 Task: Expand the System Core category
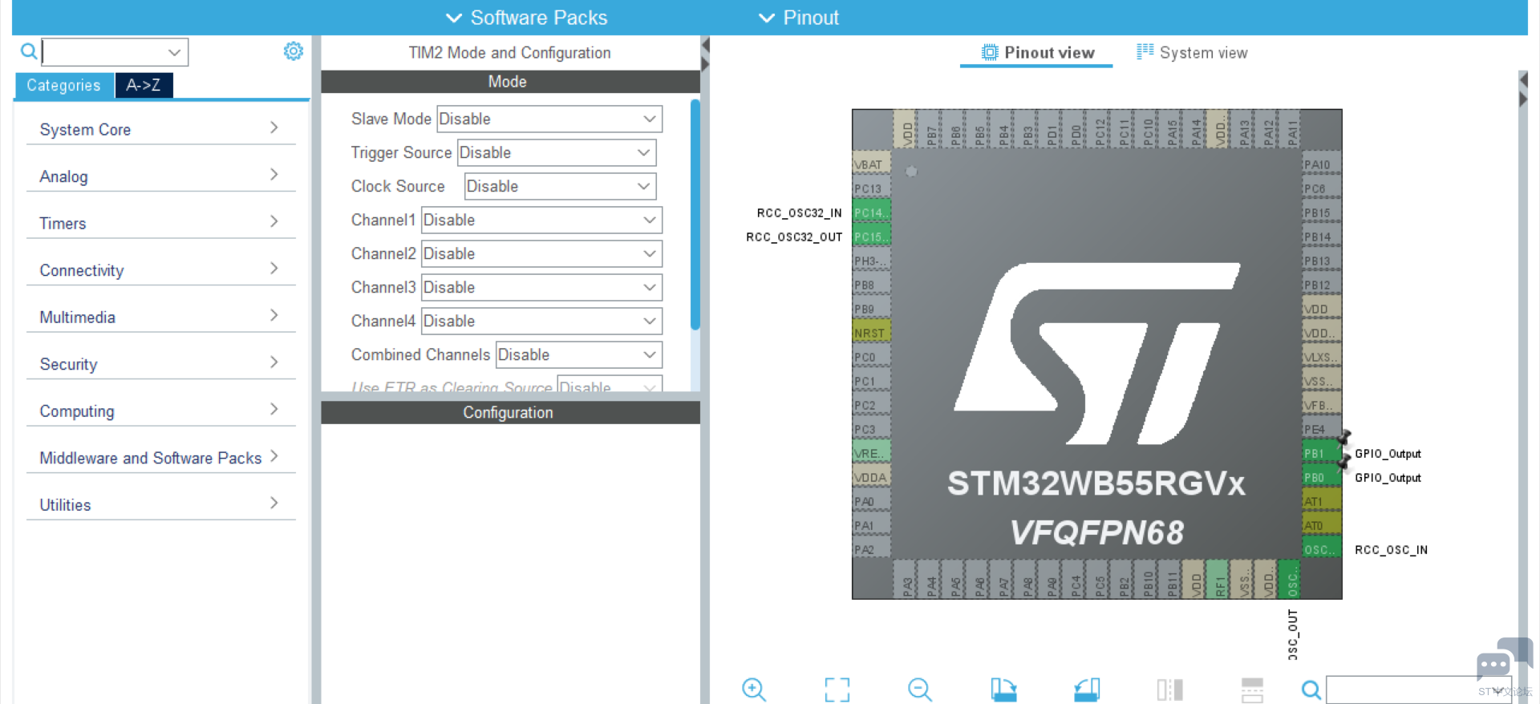160,129
